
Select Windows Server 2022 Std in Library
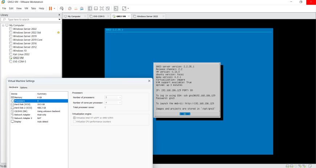pyautogui.click(x=27, y=33)
